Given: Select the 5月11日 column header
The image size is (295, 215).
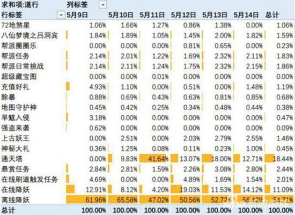Looking at the screenshot, I should point(152,15).
